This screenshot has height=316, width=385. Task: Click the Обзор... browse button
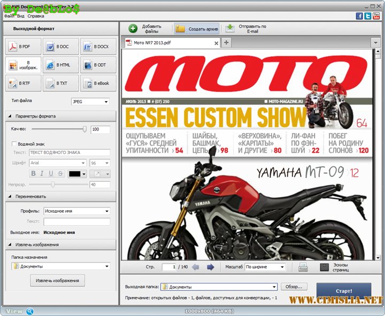pyautogui.click(x=294, y=287)
